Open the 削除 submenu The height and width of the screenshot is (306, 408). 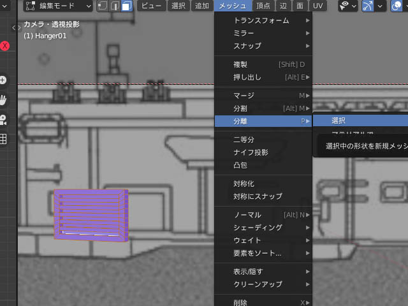263,303
